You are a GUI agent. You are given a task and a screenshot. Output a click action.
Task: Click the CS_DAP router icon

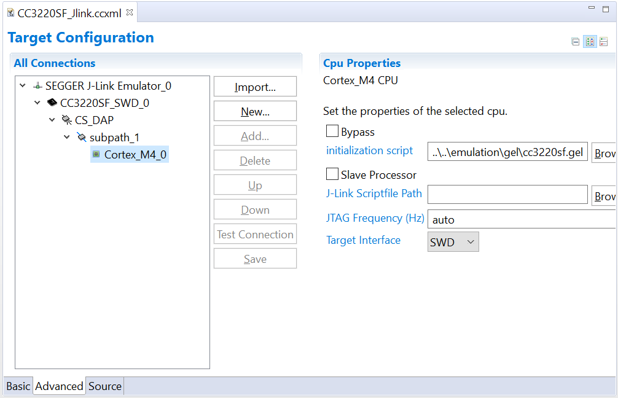click(66, 120)
